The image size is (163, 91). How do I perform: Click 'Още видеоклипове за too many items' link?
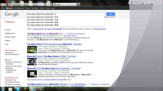49,80
